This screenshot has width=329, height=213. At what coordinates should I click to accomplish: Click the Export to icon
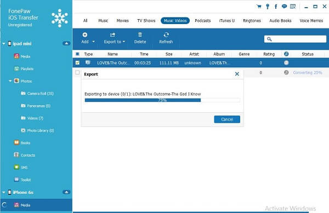click(x=112, y=34)
